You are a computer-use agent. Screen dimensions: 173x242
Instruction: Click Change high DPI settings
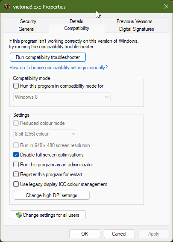click(52, 195)
